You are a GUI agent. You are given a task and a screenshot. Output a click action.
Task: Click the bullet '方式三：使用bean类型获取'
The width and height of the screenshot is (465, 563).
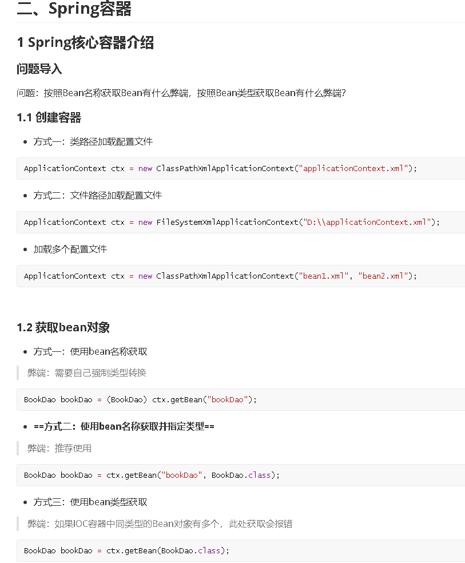[90, 502]
